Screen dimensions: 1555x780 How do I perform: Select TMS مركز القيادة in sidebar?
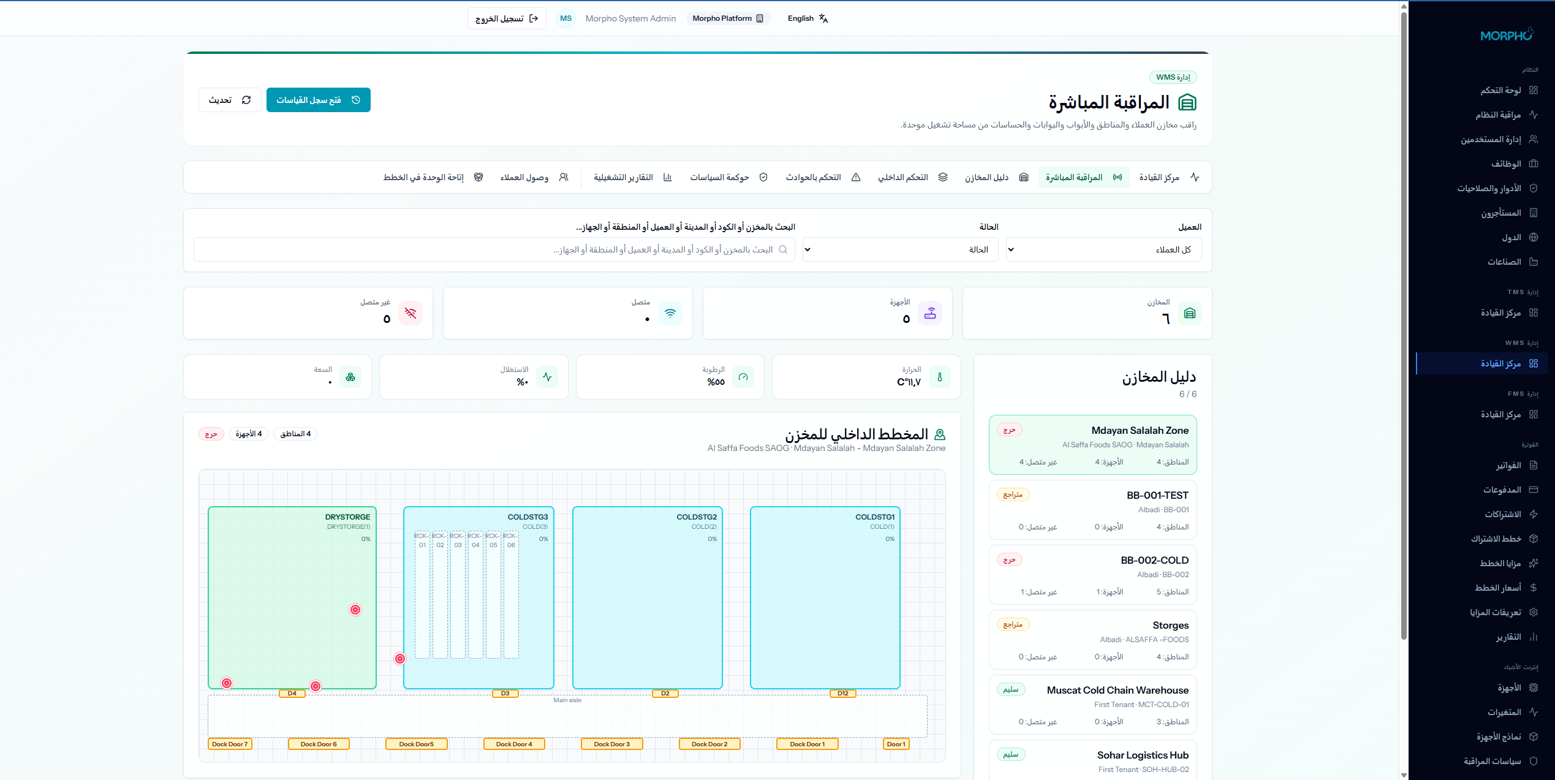pos(1481,312)
